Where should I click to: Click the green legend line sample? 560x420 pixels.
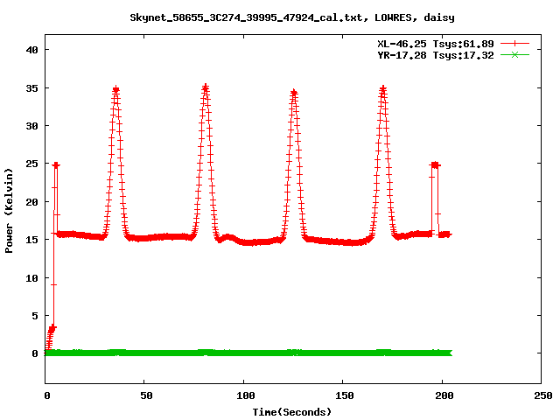[514, 54]
